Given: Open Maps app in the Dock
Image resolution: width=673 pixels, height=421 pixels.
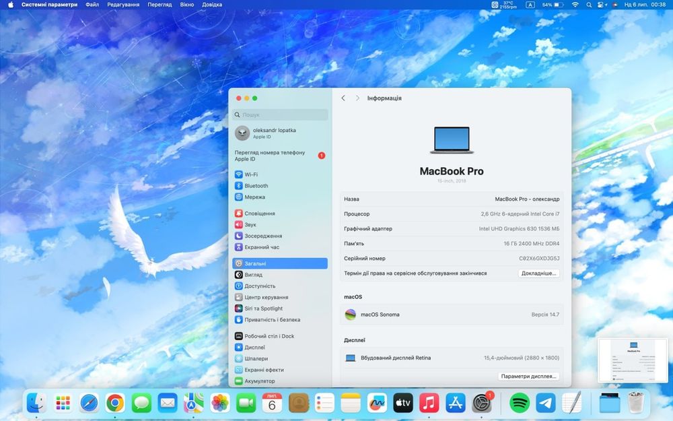Looking at the screenshot, I should point(194,403).
